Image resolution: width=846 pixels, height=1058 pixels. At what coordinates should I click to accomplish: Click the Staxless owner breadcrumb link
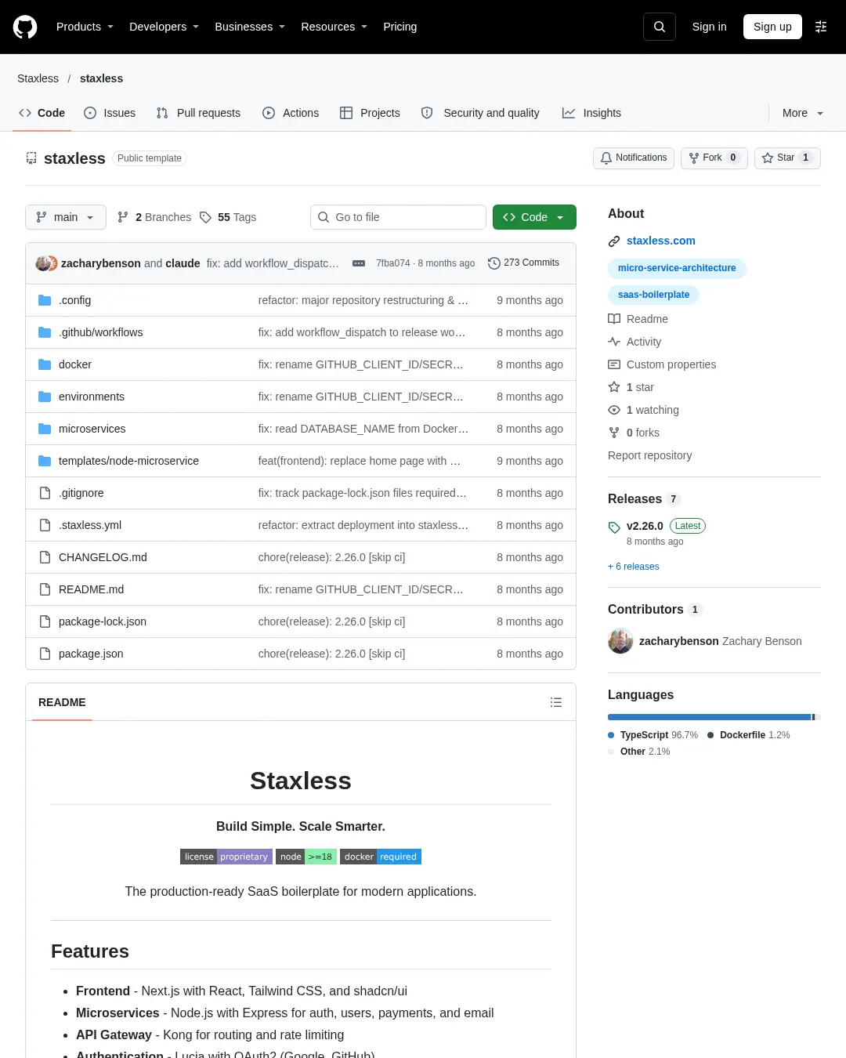pos(38,78)
